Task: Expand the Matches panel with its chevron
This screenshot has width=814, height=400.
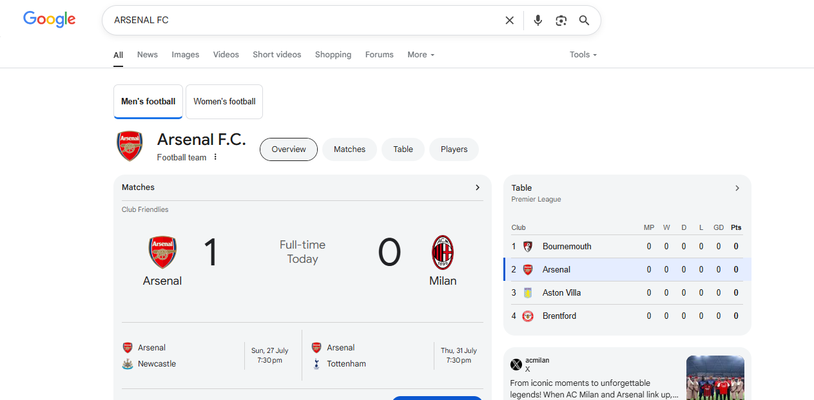Action: [x=478, y=187]
